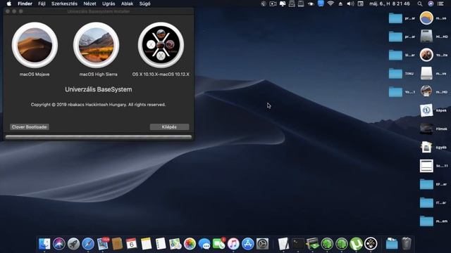Choose the OS X 10.10.X-macOS 10.12.X icon
451x253 pixels.
click(161, 45)
